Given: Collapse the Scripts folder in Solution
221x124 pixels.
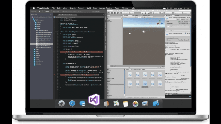Looking at the screenshot, I should click(34, 29).
